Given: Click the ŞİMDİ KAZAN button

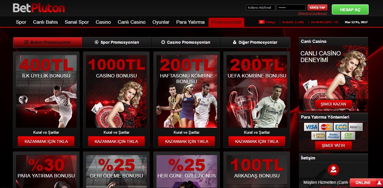Looking at the screenshot, I should [x=333, y=104].
